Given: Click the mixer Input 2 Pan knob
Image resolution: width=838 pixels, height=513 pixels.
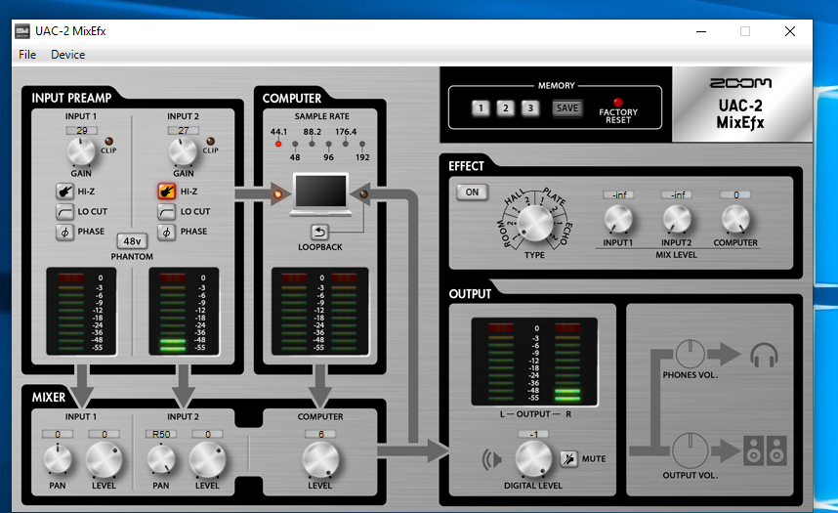Looking at the screenshot, I should point(161,459).
